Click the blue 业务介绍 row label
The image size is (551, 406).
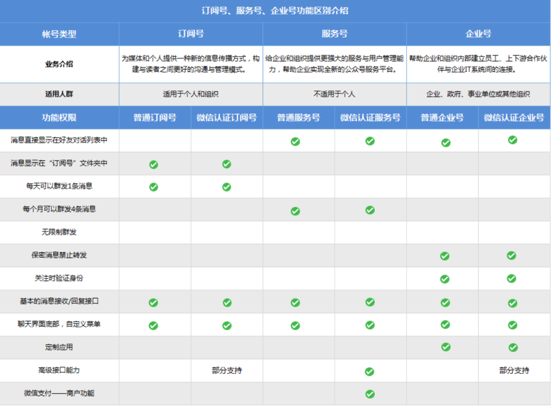[x=59, y=64]
